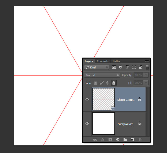Click the smart object filter icon

141,67
